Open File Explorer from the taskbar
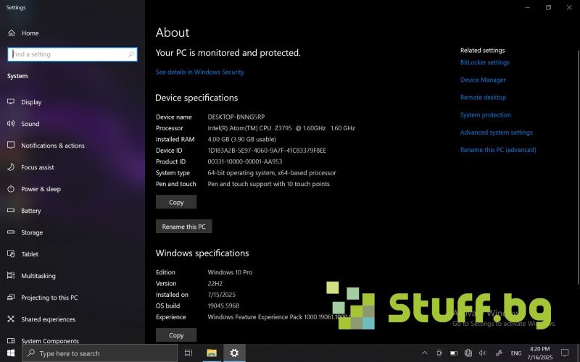The image size is (580, 362). point(211,353)
